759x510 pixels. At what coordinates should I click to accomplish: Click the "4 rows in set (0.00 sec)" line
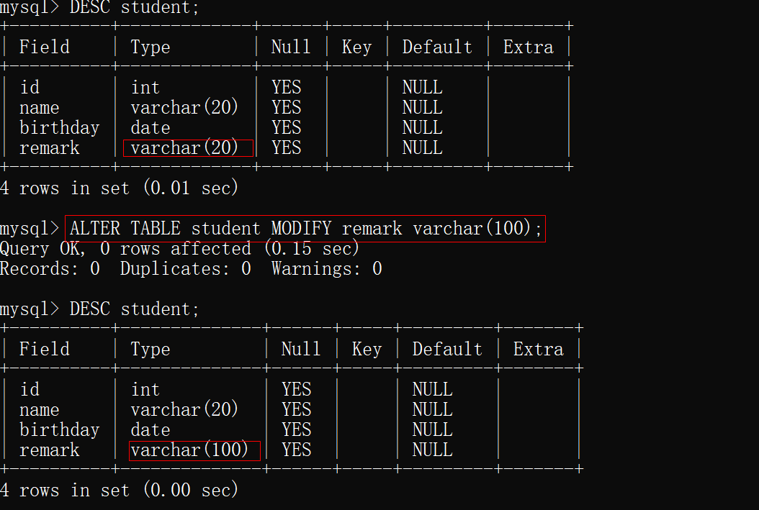pos(119,491)
